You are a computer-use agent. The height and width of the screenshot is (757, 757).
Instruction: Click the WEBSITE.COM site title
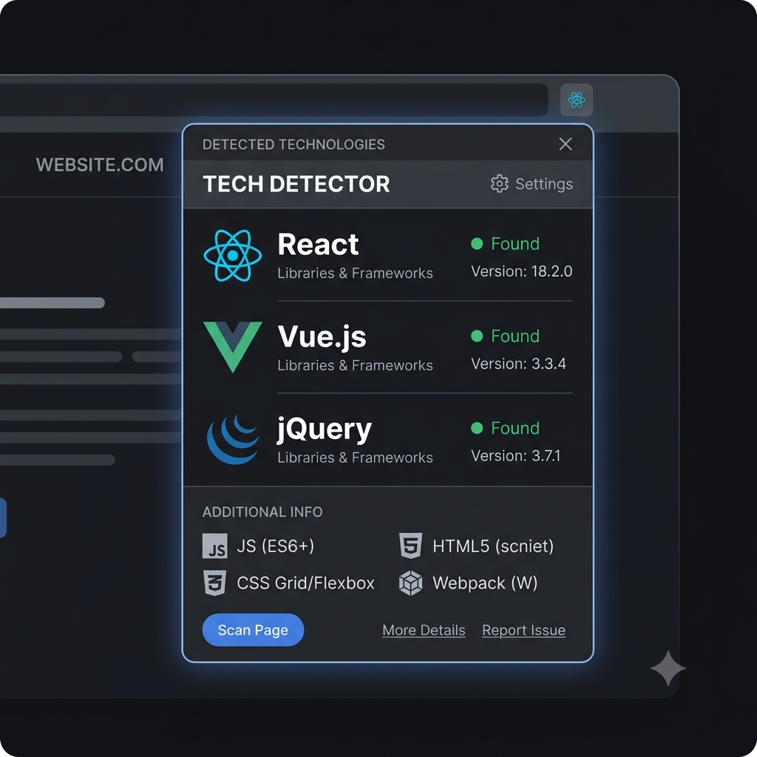pyautogui.click(x=100, y=165)
